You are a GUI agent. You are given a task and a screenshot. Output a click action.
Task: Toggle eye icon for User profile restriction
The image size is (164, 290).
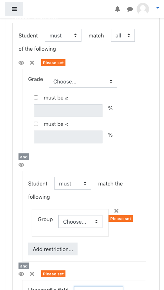[21, 274]
